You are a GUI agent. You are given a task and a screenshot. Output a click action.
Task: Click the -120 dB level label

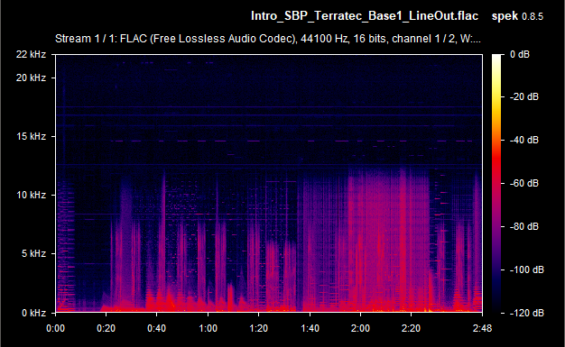click(526, 313)
